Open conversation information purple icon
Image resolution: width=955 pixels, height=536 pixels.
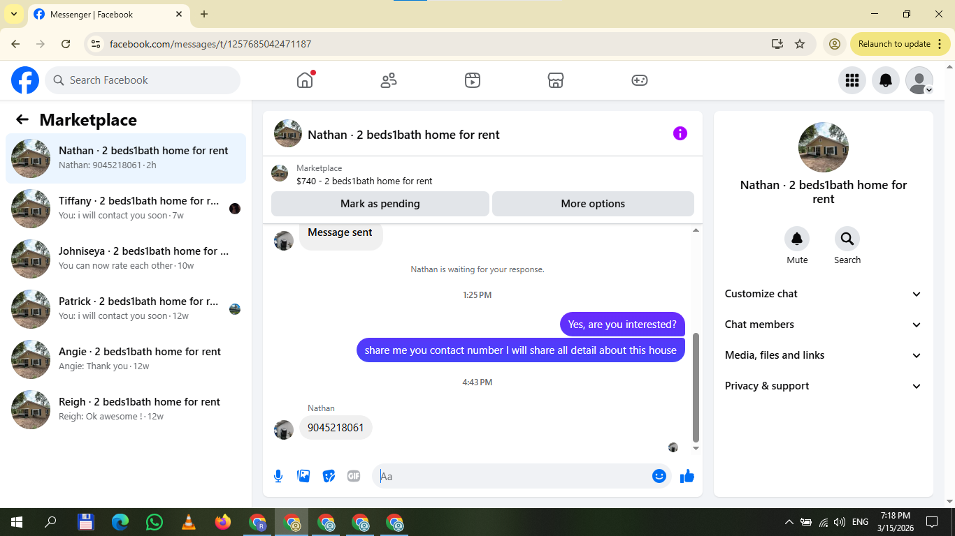coord(680,133)
